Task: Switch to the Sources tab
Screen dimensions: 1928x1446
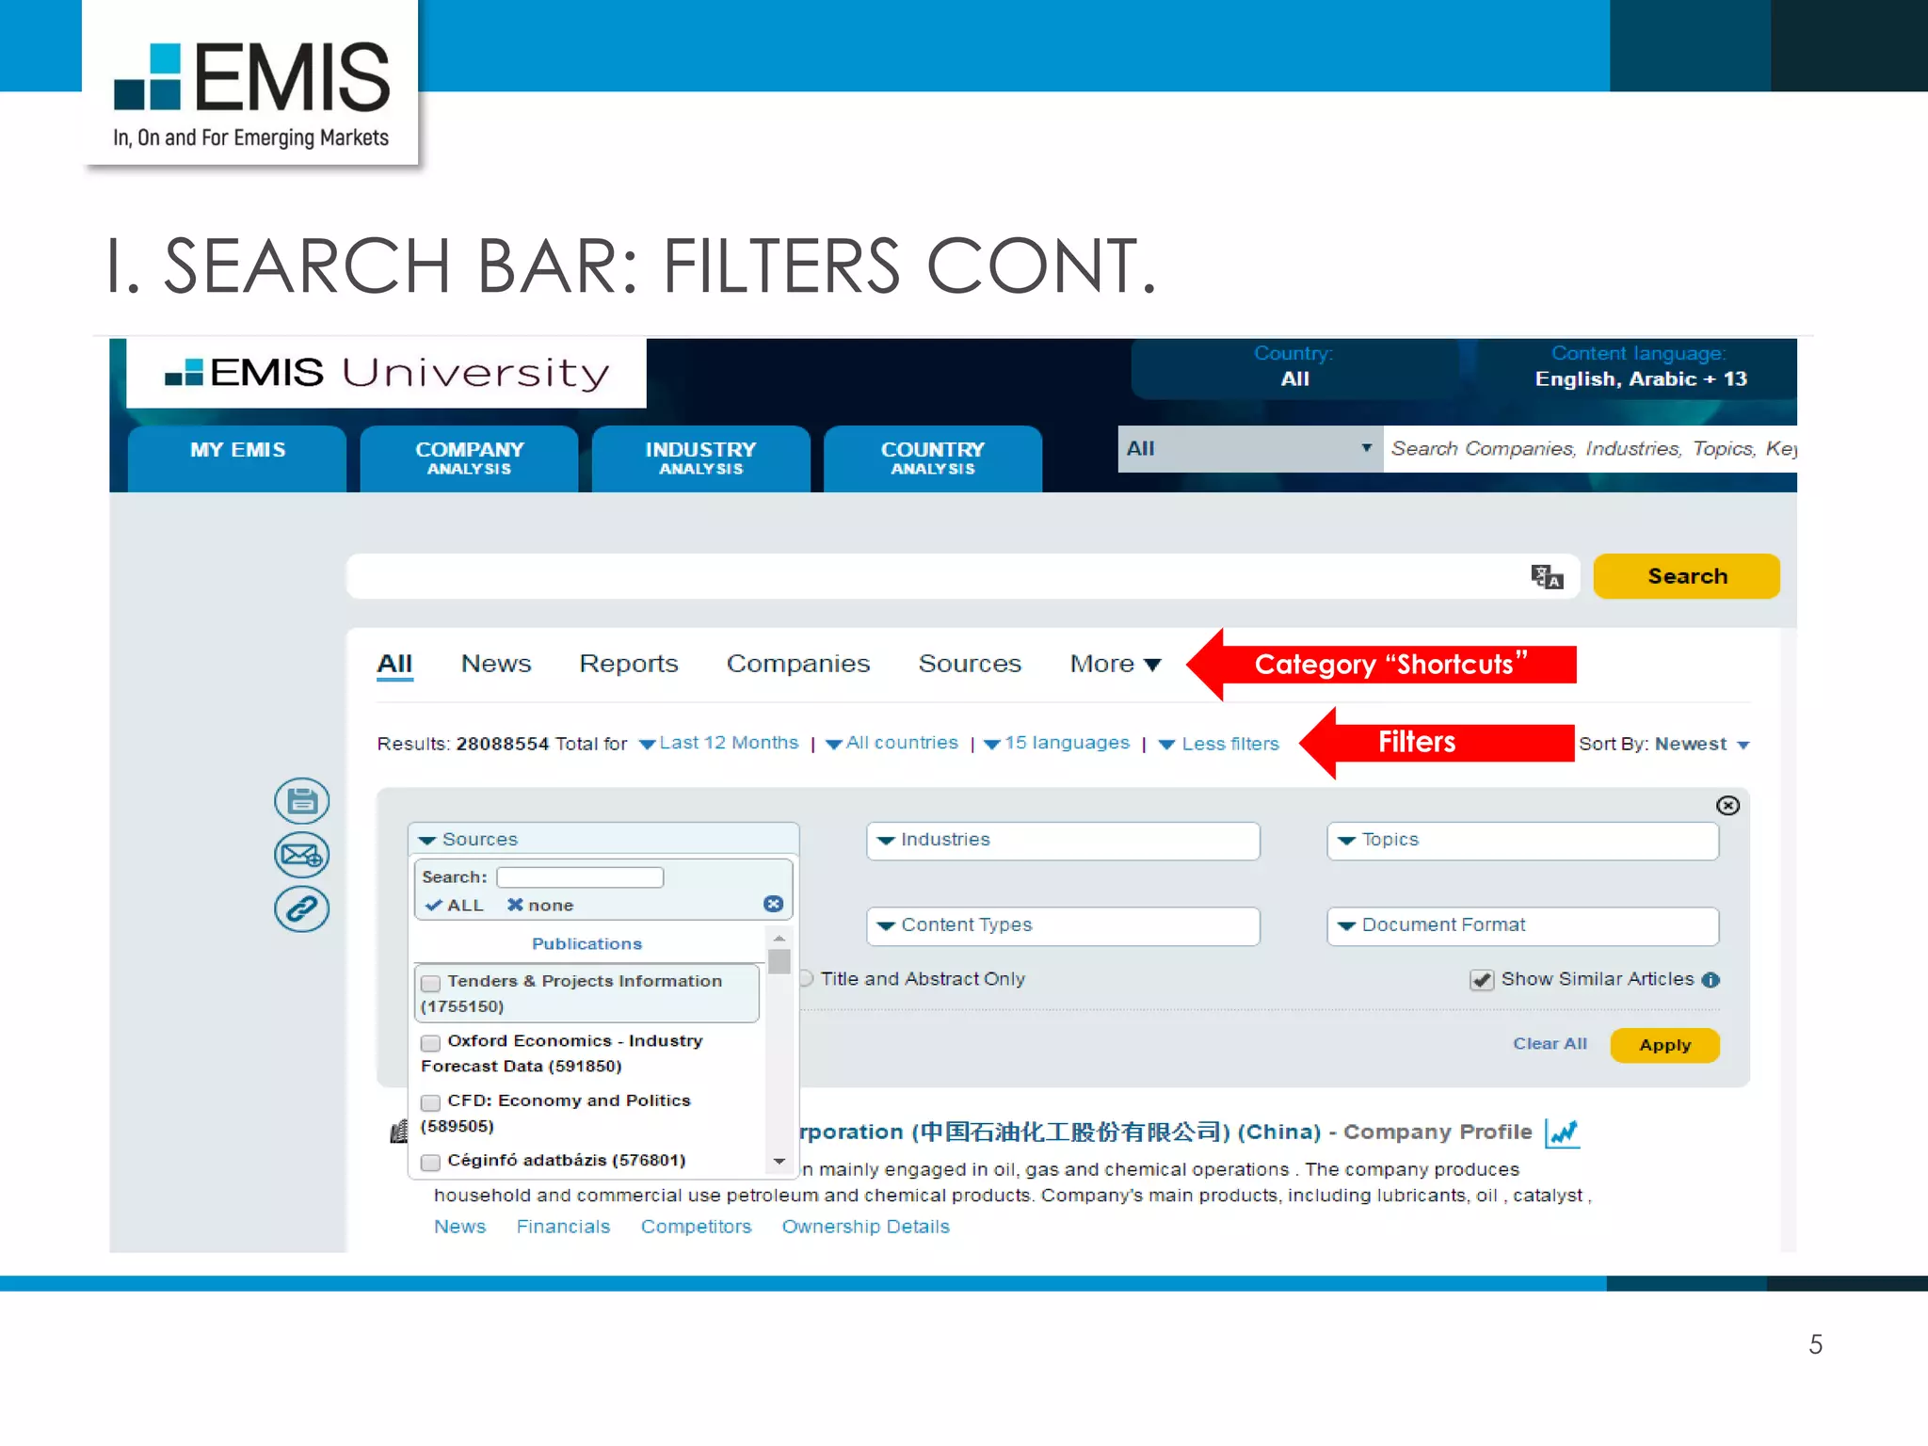Action: pyautogui.click(x=970, y=664)
